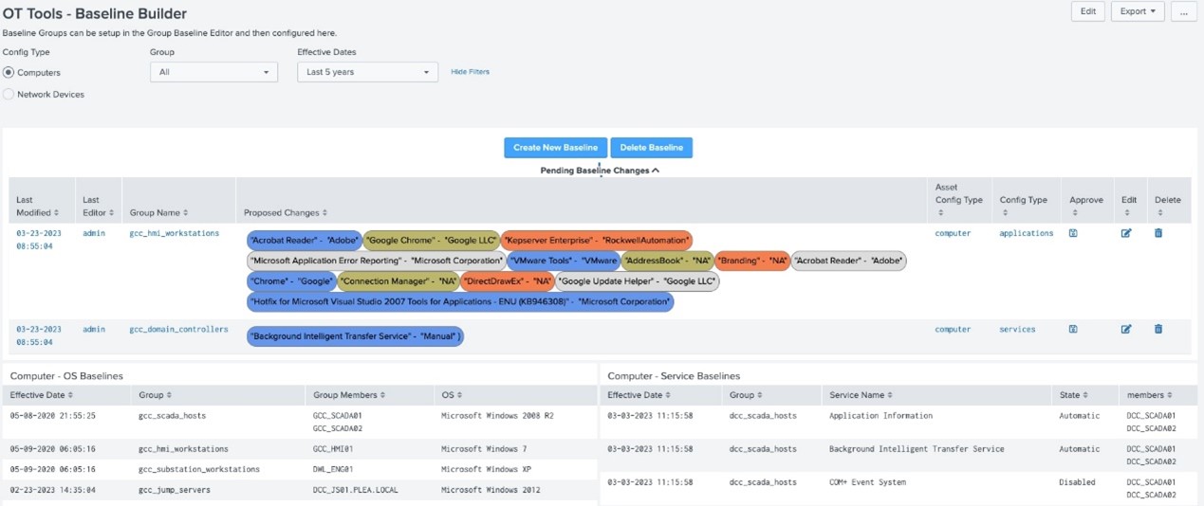
Task: Click trash delete icon for gcc_hmi_workstations row
Action: point(1158,233)
